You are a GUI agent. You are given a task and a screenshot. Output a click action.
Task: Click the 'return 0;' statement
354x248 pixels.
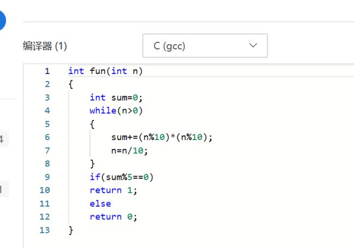coord(113,217)
